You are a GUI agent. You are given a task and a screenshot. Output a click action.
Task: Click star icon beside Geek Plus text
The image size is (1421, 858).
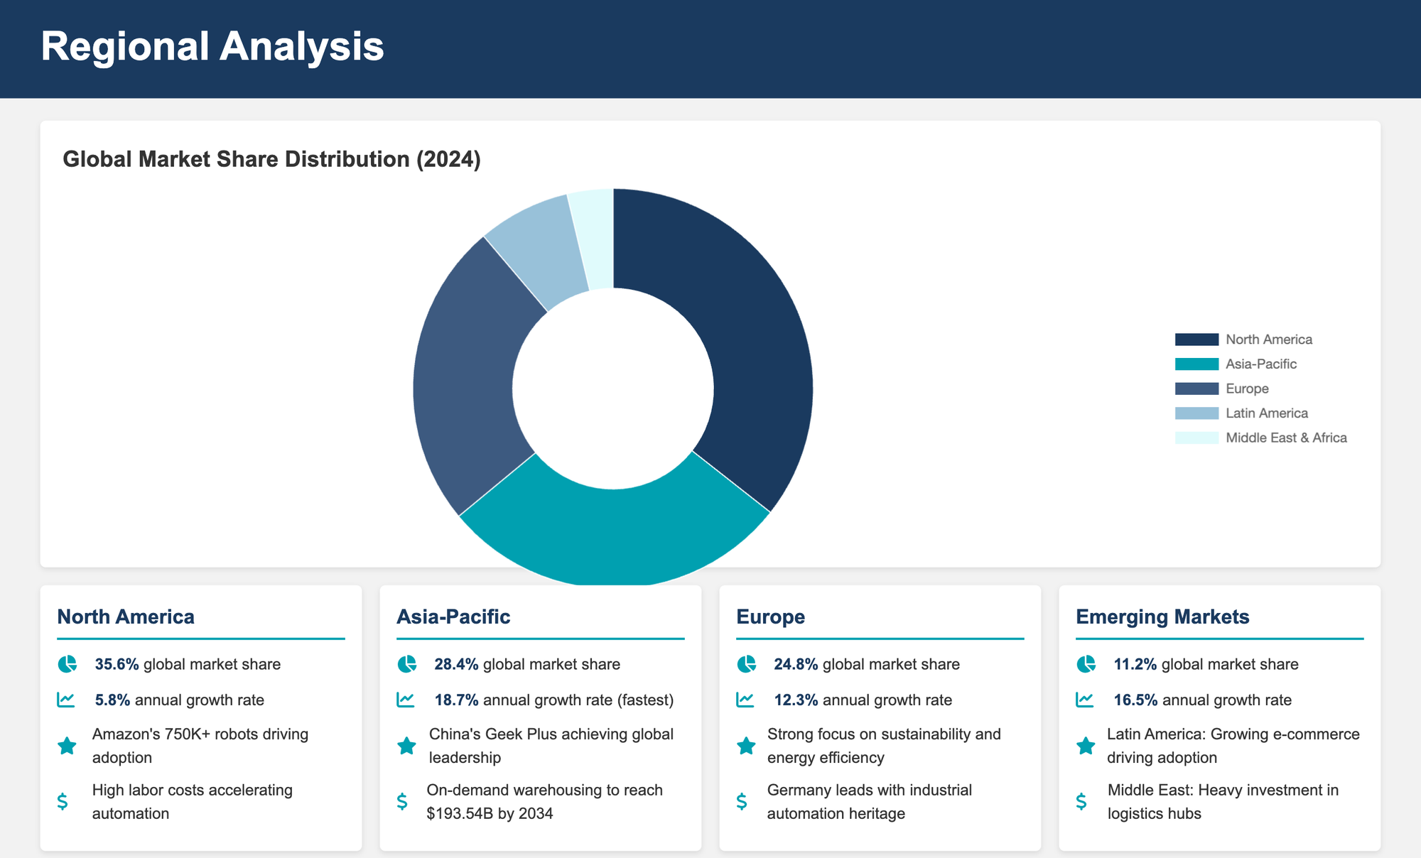point(406,746)
